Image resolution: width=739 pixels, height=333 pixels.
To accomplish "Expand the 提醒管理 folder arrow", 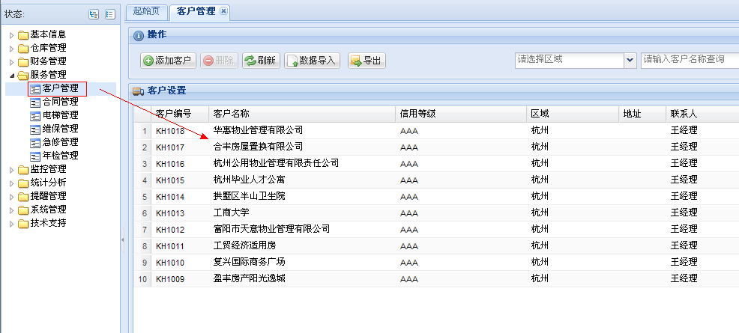I will [12, 197].
